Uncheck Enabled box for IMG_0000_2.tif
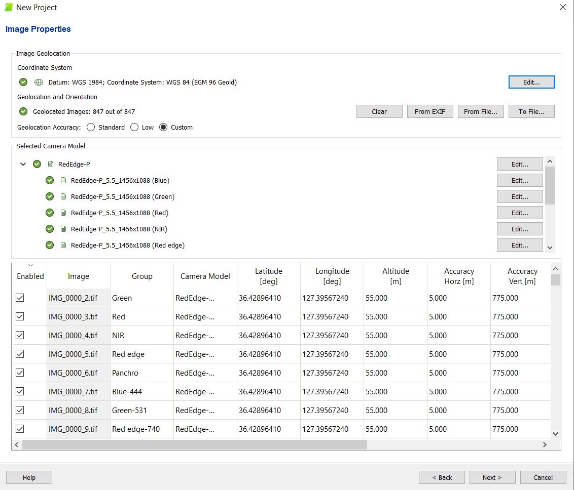This screenshot has width=574, height=490. (20, 298)
